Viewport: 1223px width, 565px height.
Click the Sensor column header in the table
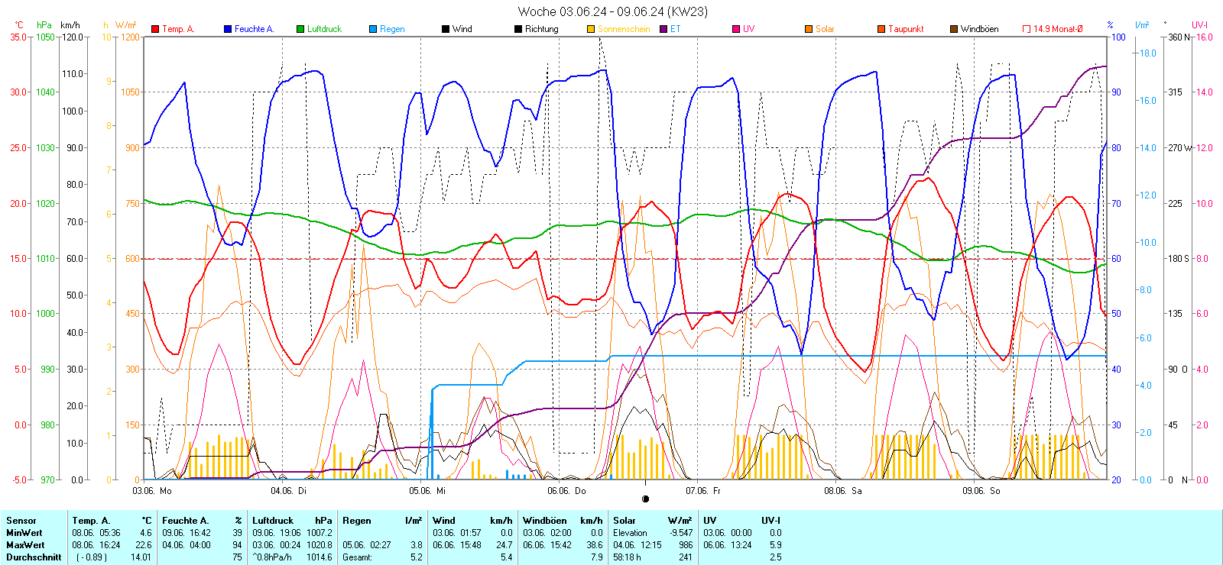point(21,521)
